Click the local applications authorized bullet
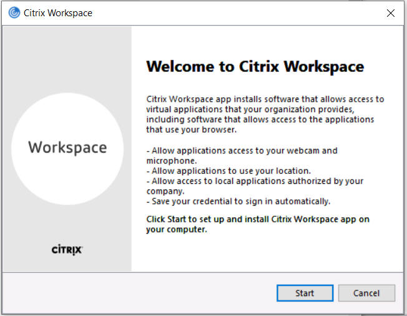Viewport: 407px width, 316px height. pyautogui.click(x=253, y=186)
